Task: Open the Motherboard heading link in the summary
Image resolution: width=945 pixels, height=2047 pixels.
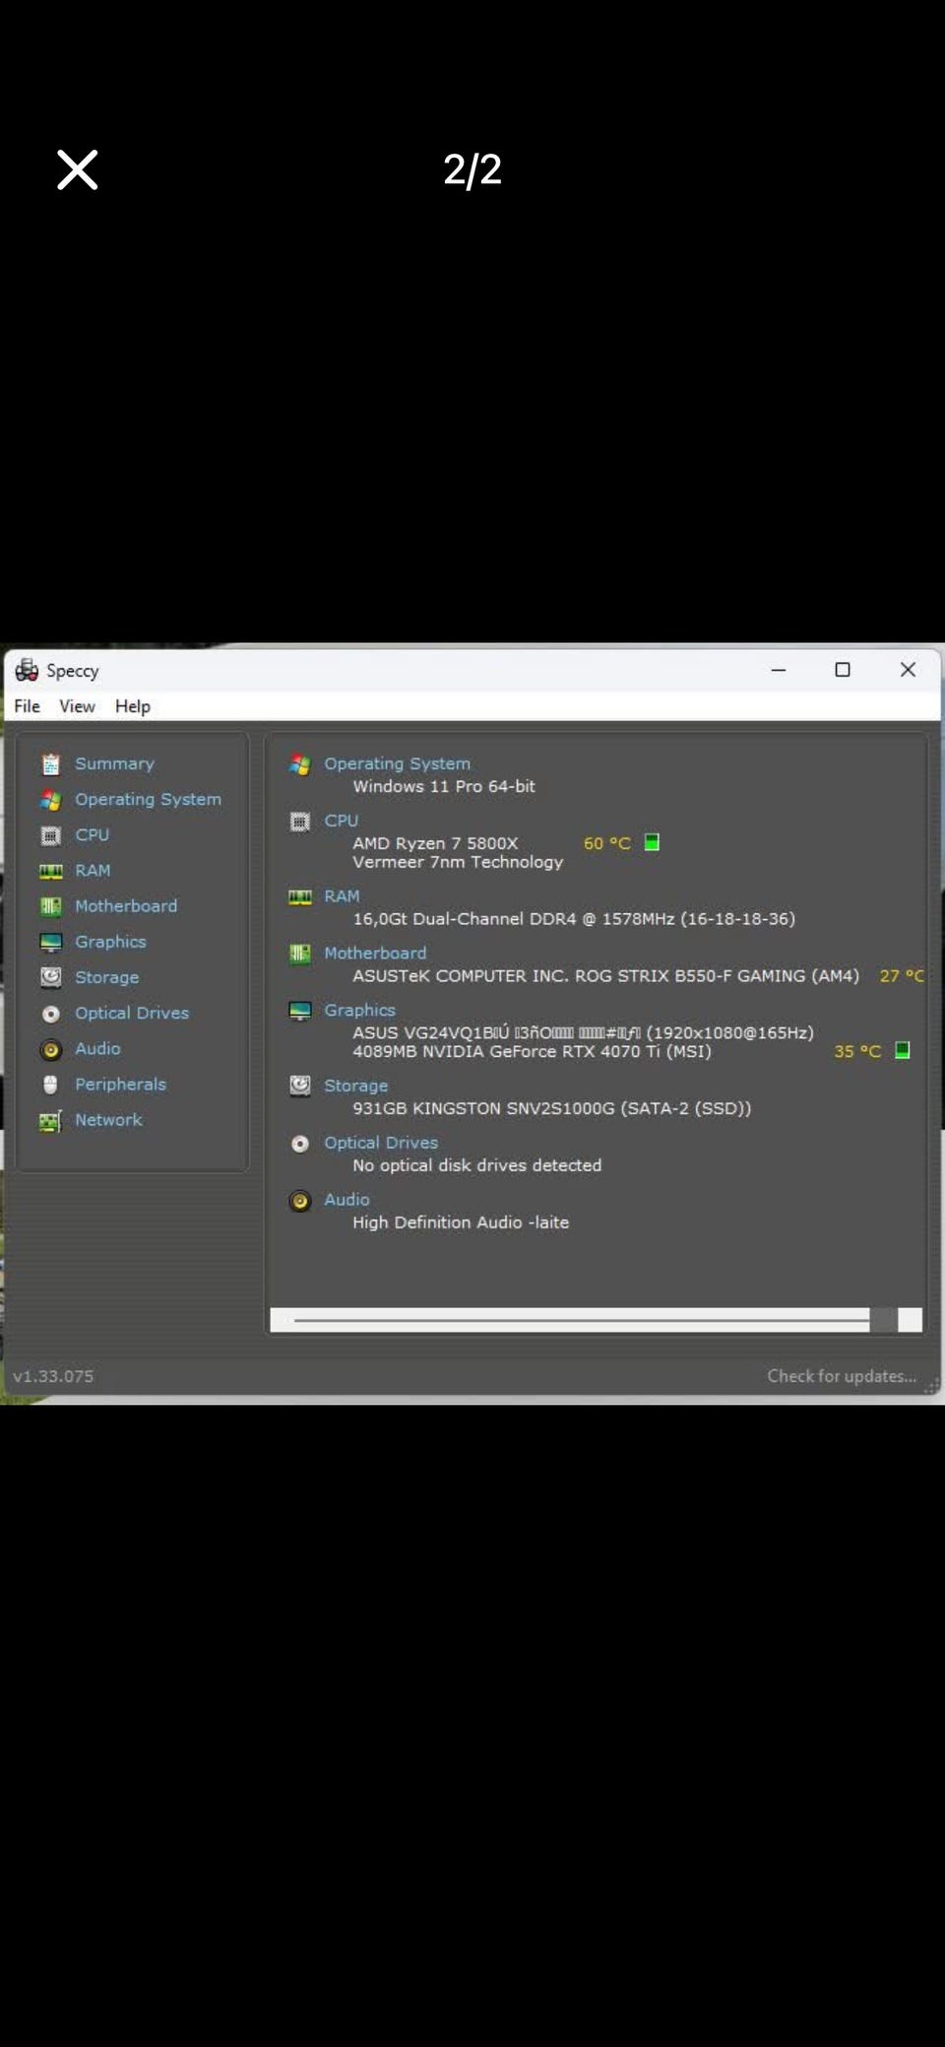Action: pyautogui.click(x=375, y=954)
